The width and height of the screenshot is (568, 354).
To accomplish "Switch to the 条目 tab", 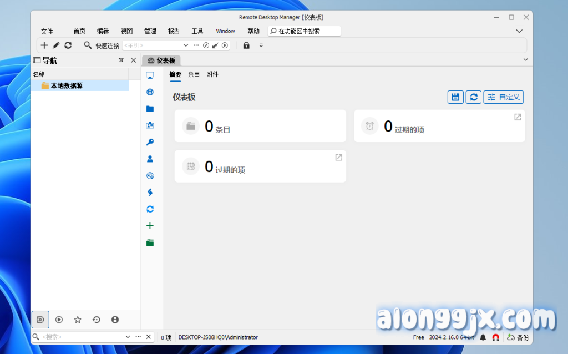I will point(194,74).
